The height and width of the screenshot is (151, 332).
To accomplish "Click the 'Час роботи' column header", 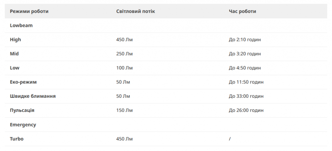I will point(243,11).
